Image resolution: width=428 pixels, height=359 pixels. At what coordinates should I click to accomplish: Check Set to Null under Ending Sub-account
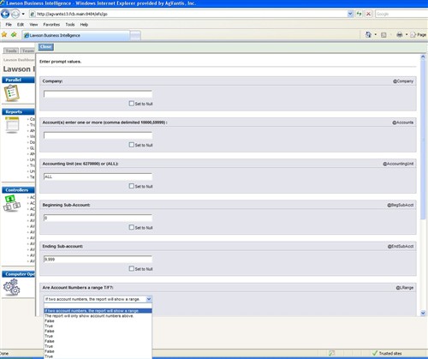coord(131,269)
